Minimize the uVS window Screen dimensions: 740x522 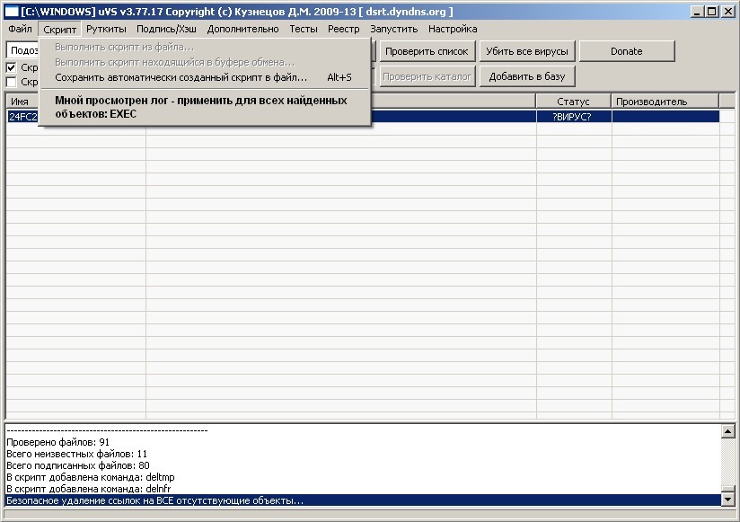pos(698,12)
